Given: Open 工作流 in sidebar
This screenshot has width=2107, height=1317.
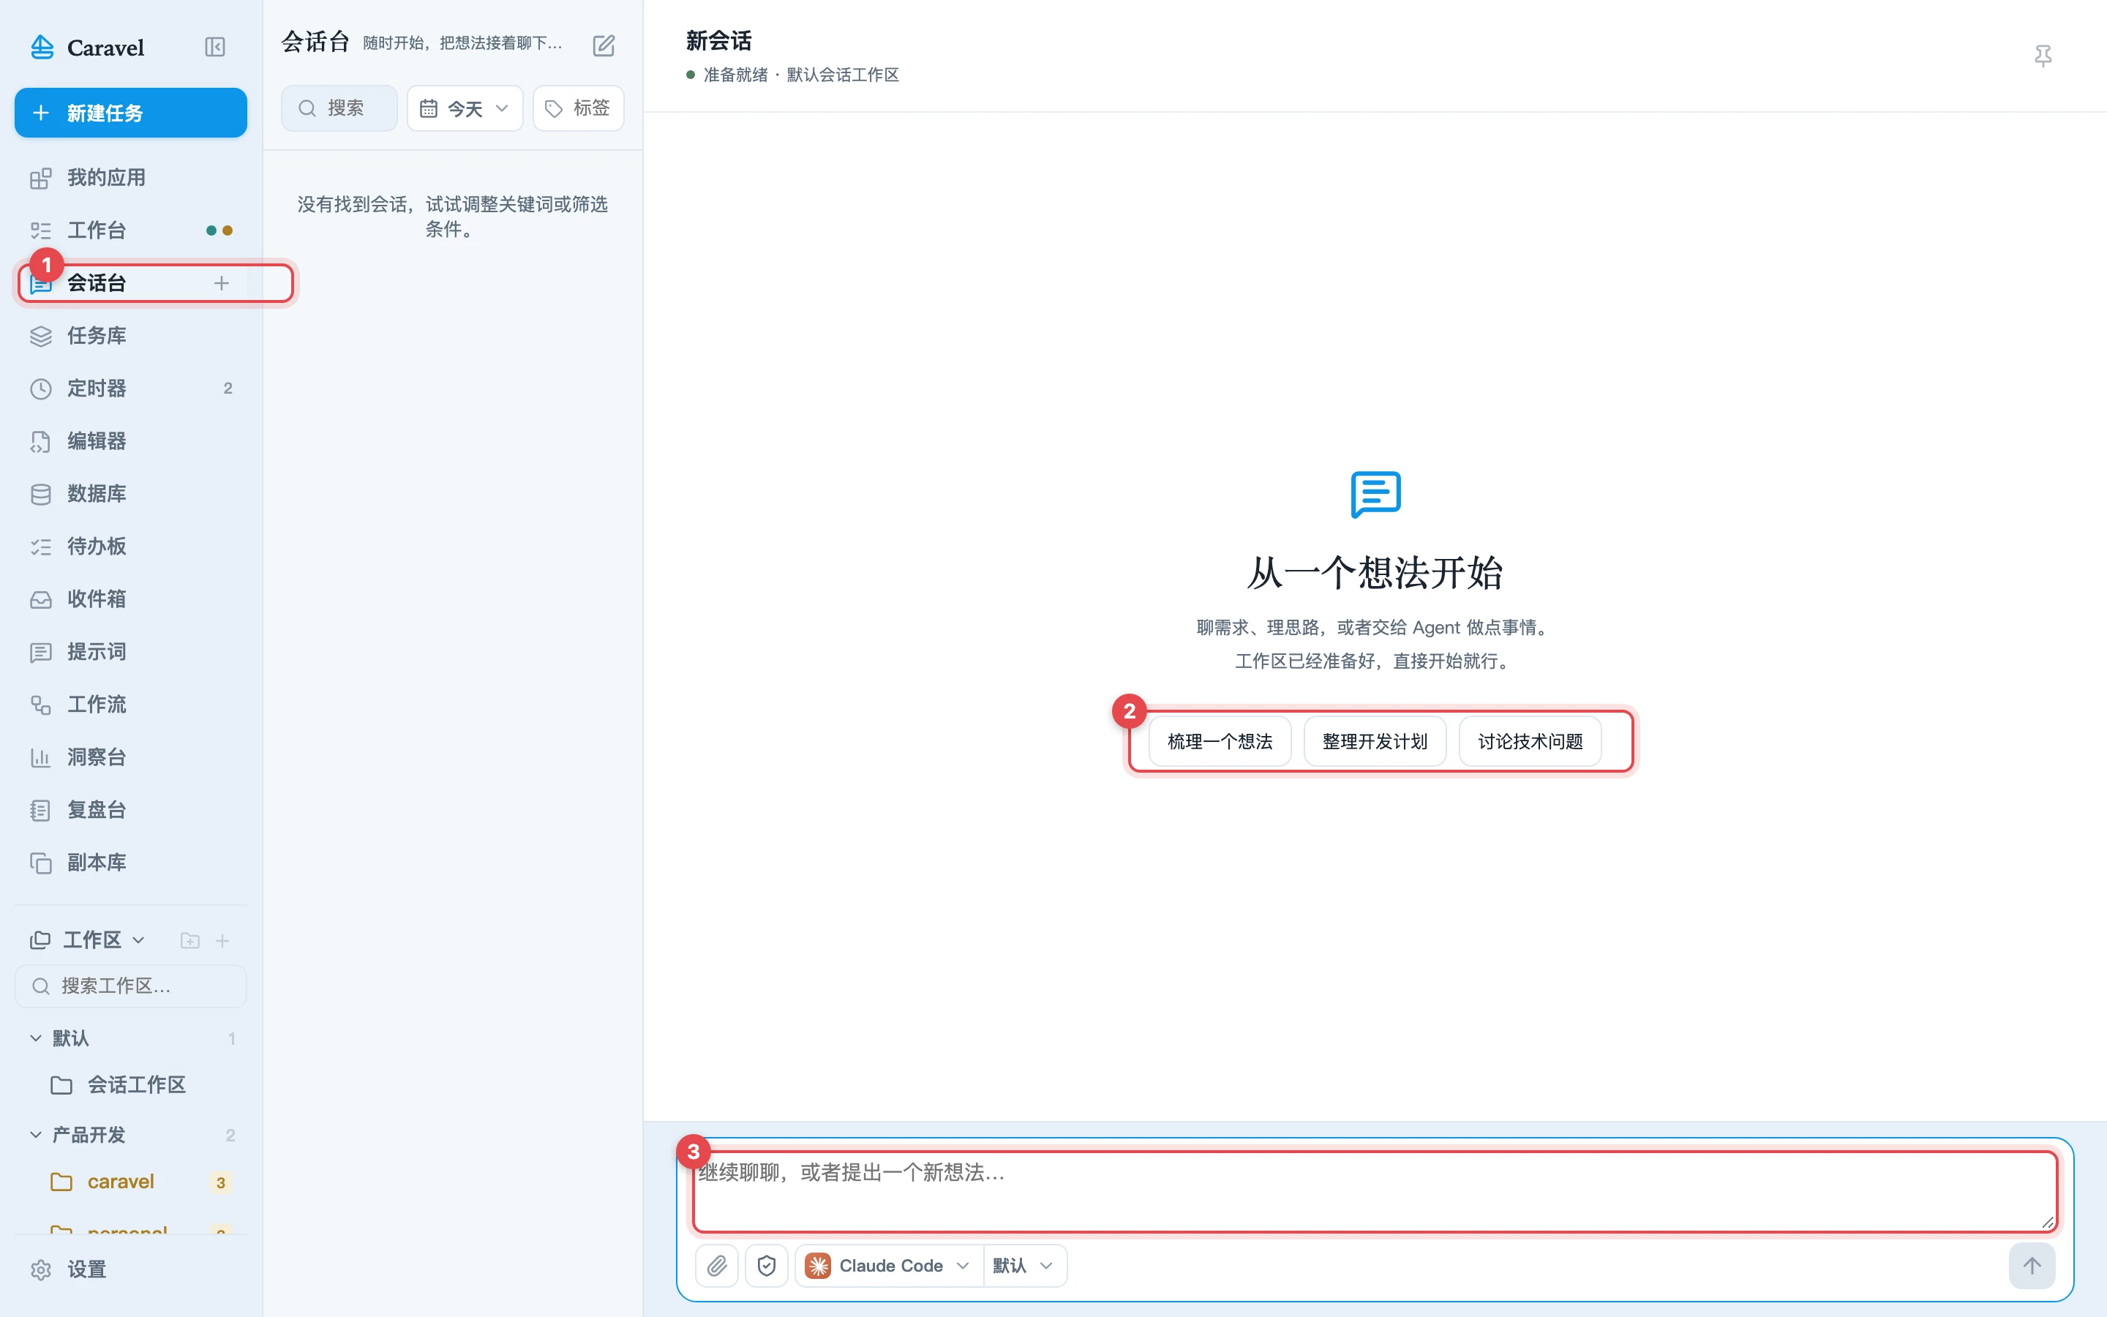Looking at the screenshot, I should (x=131, y=705).
